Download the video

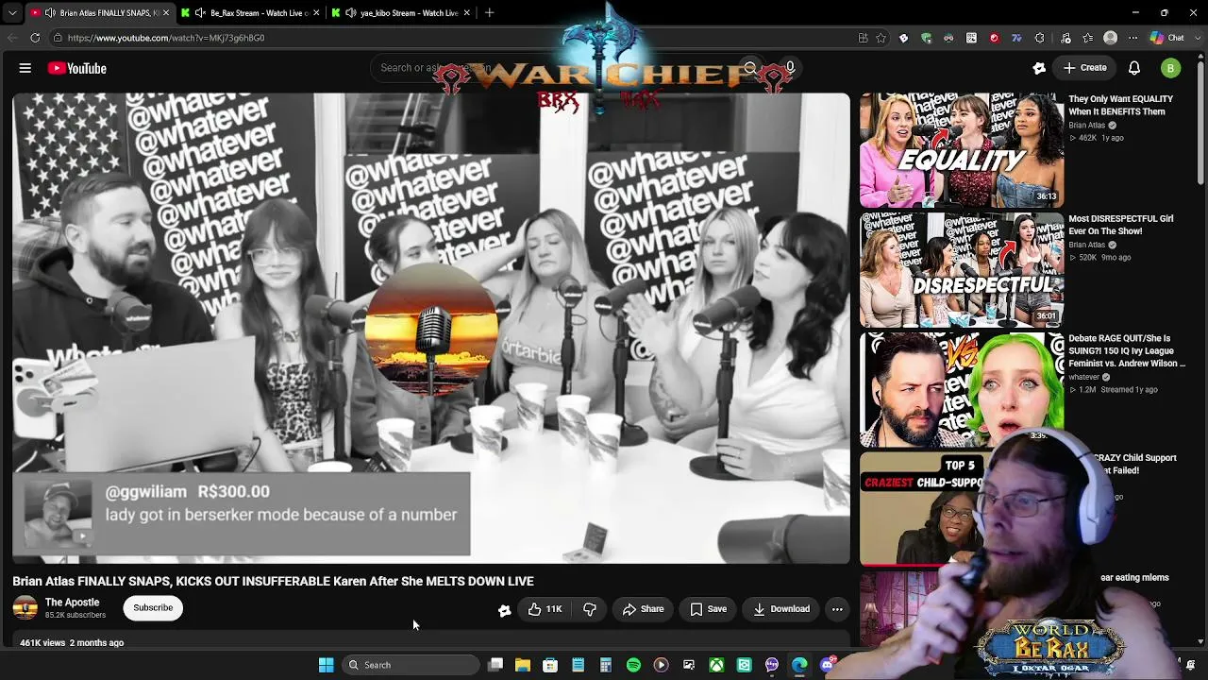pos(781,609)
